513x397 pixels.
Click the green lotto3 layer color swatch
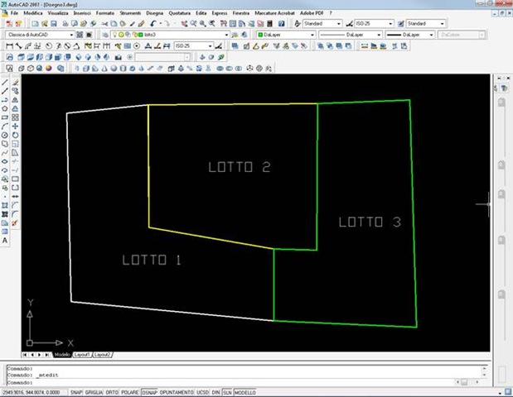141,35
